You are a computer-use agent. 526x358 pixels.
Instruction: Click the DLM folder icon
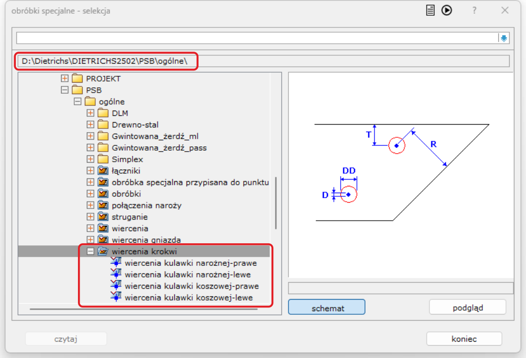(x=103, y=113)
